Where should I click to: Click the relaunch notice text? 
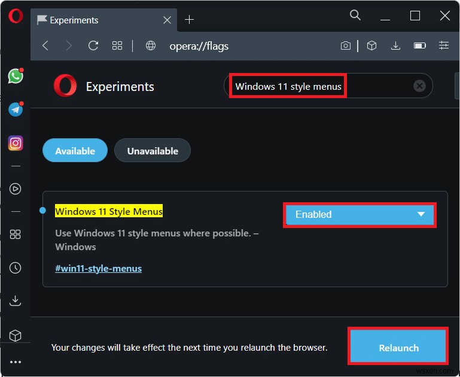point(189,348)
